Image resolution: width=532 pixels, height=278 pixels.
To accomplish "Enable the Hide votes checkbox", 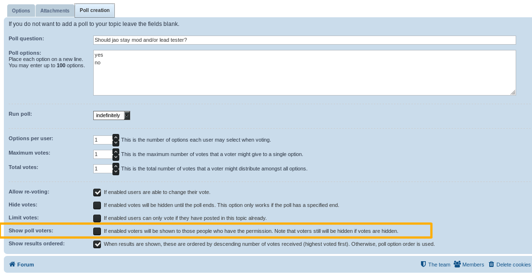I will click(97, 205).
